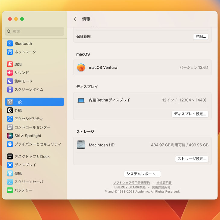Open 使用許諾契約 link

[x=161, y=187]
